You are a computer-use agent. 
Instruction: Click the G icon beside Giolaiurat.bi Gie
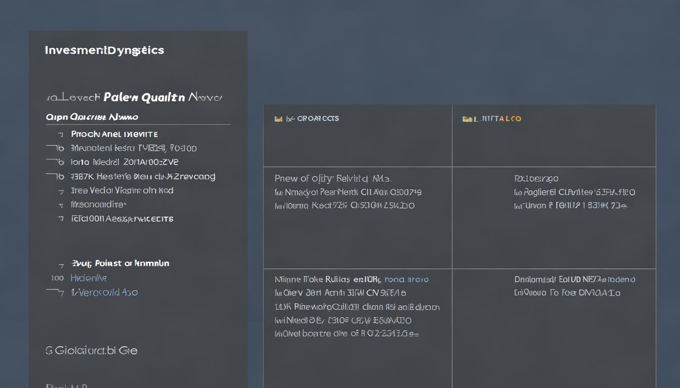tap(49, 351)
